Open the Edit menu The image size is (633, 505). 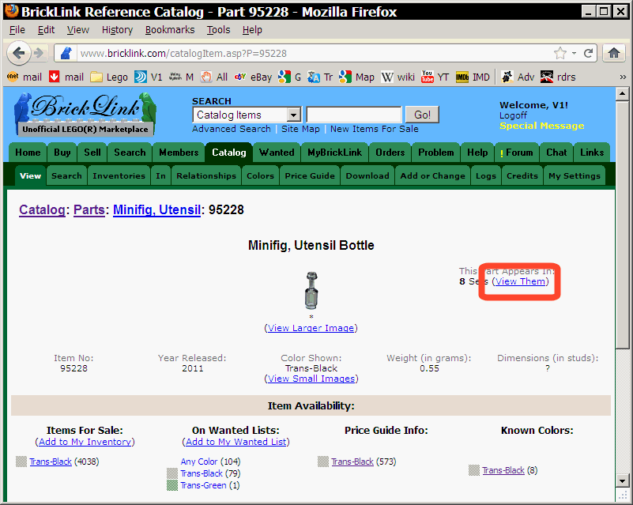point(46,30)
